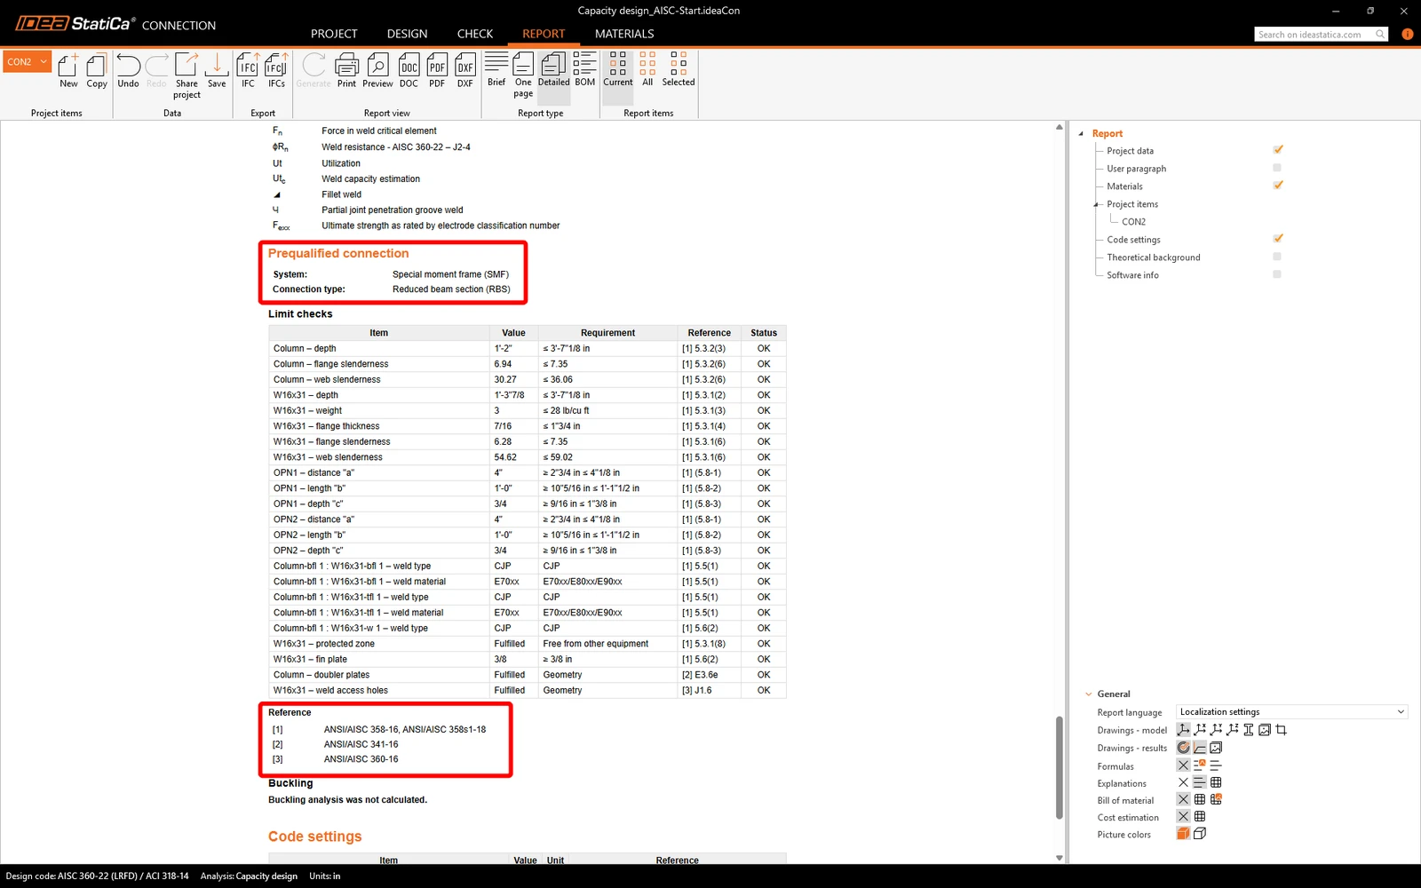Click the report scroll-up arrow

pyautogui.click(x=1059, y=127)
